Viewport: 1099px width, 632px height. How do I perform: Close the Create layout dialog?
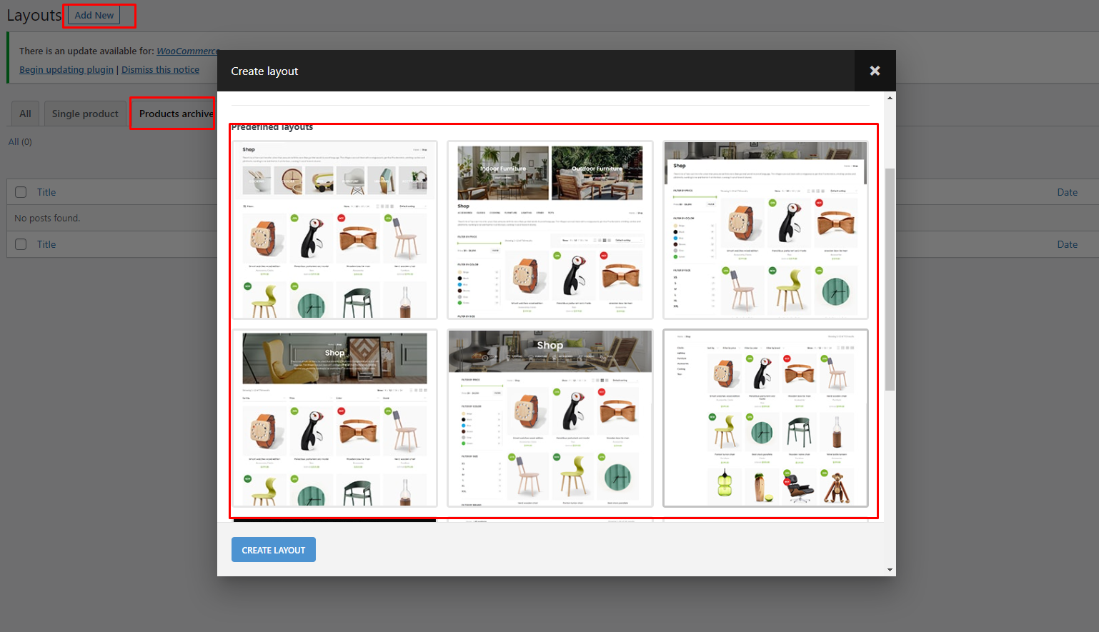pos(875,71)
